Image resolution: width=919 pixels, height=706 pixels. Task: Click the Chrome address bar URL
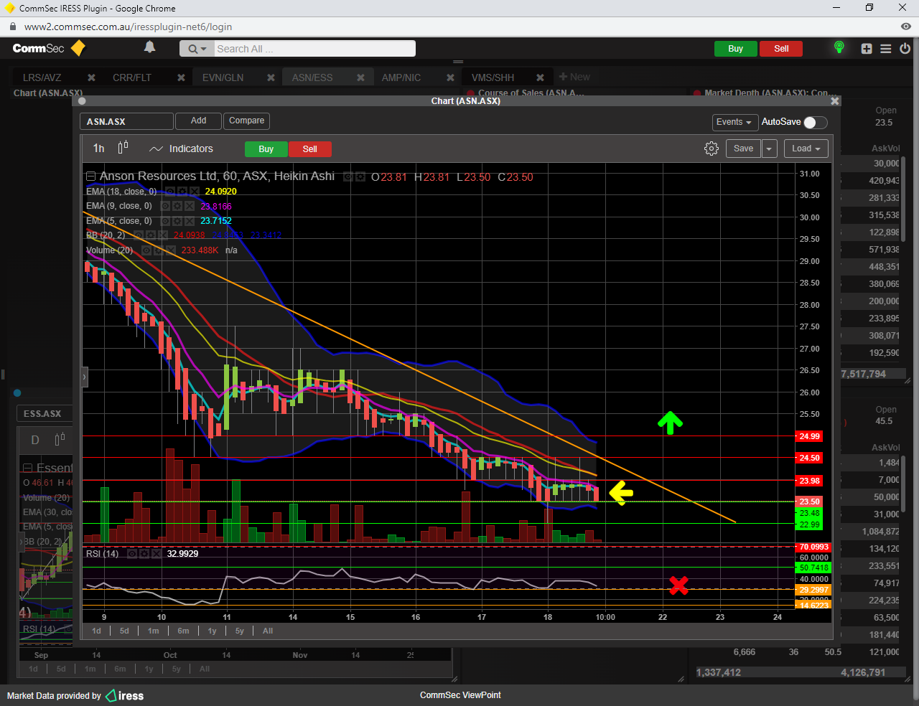pos(128,27)
